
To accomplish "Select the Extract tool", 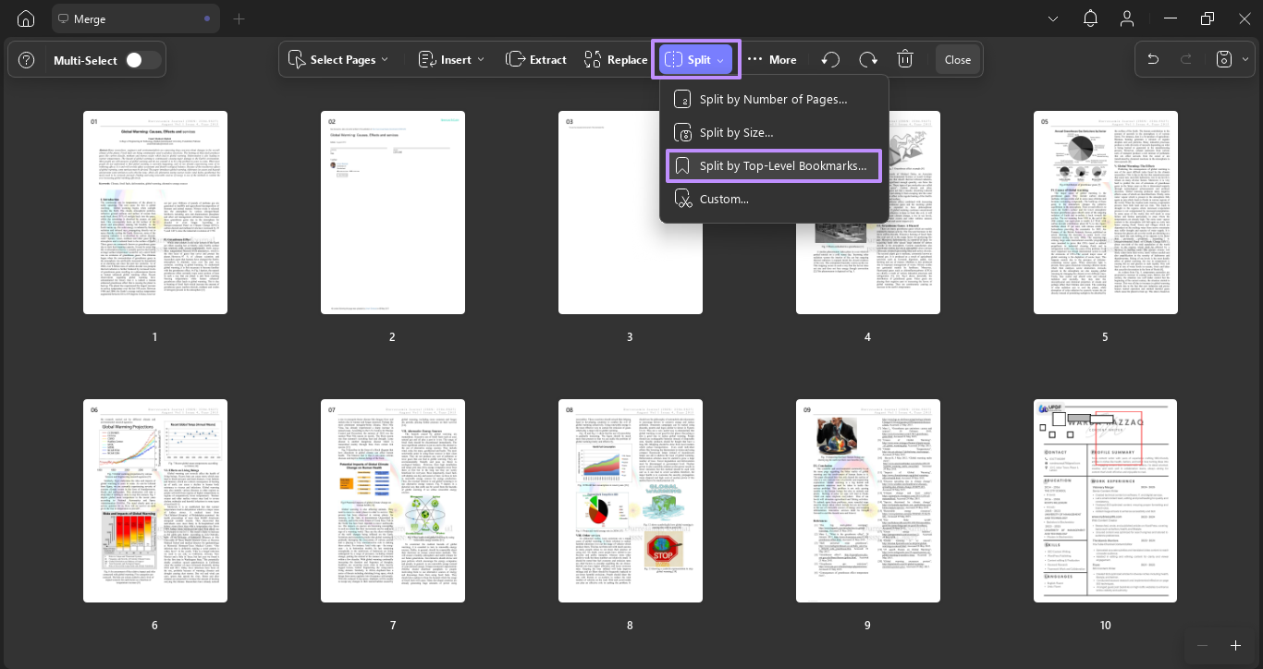I will 535,58.
